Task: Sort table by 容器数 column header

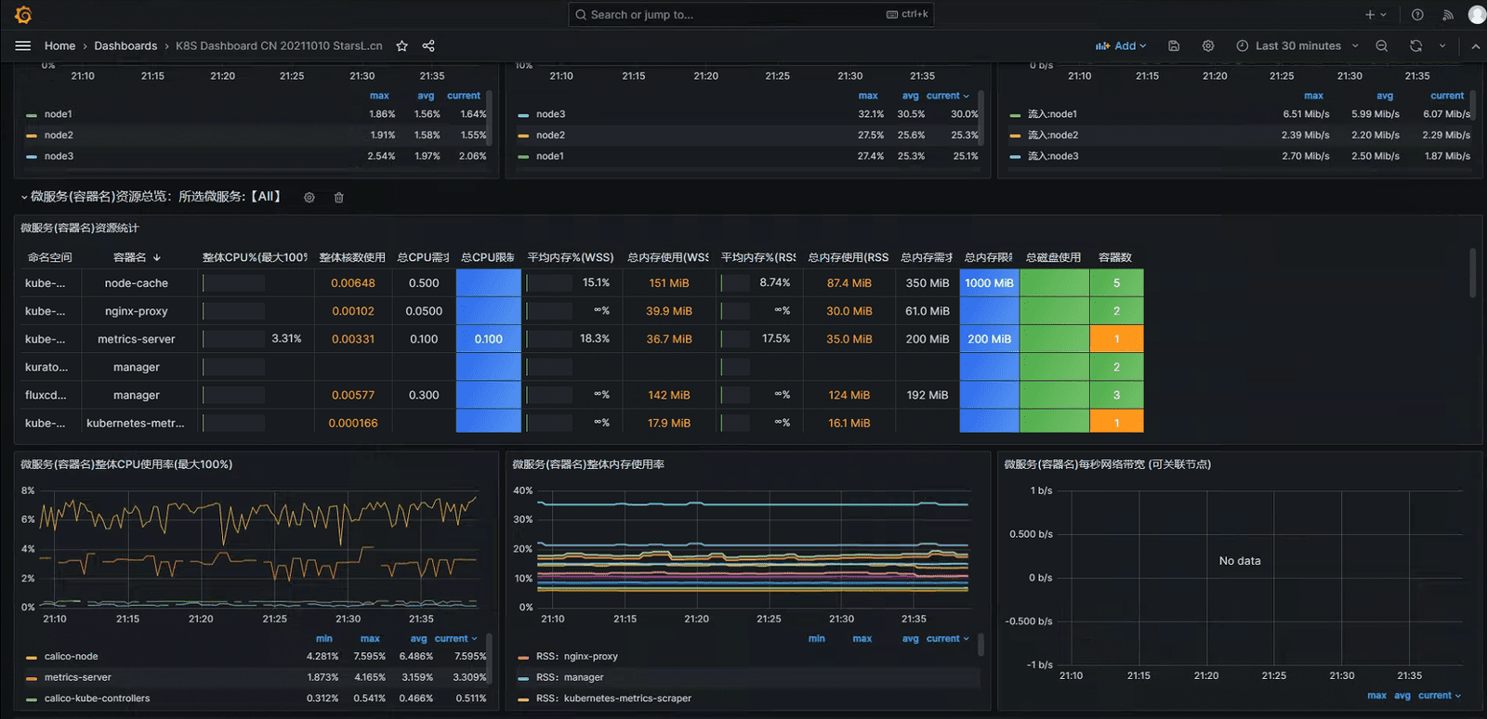Action: pos(1114,257)
